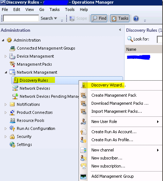
Task: Click the Resource Pools icon
Action: click(12, 120)
